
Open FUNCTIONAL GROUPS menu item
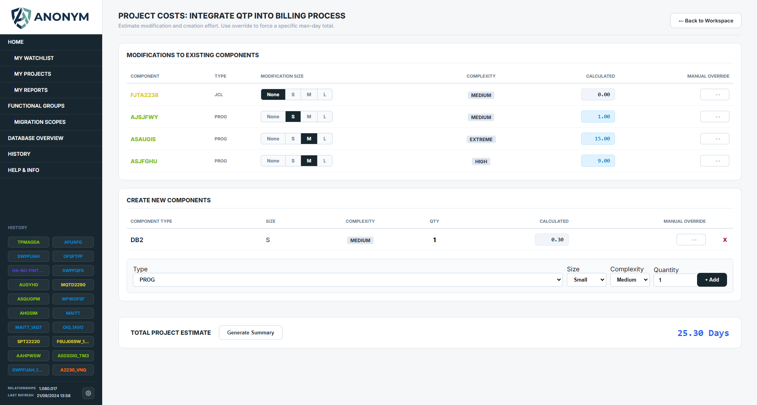click(x=51, y=106)
